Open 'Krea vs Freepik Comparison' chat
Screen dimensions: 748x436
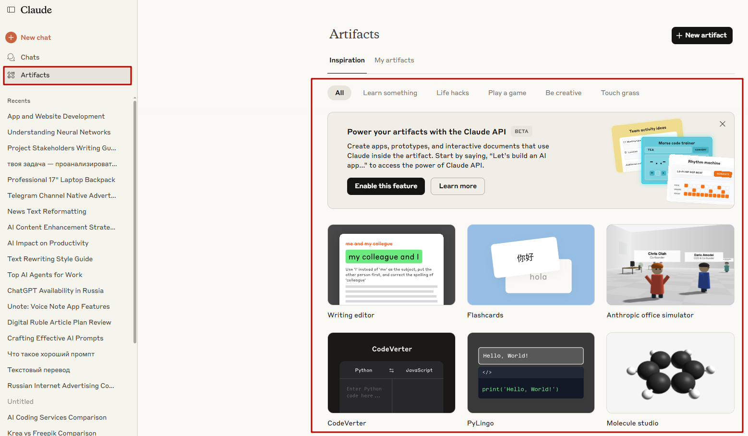(x=51, y=433)
